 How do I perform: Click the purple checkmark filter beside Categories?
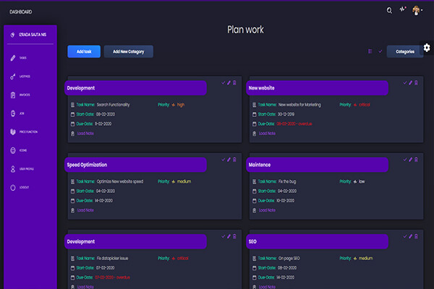(380, 51)
